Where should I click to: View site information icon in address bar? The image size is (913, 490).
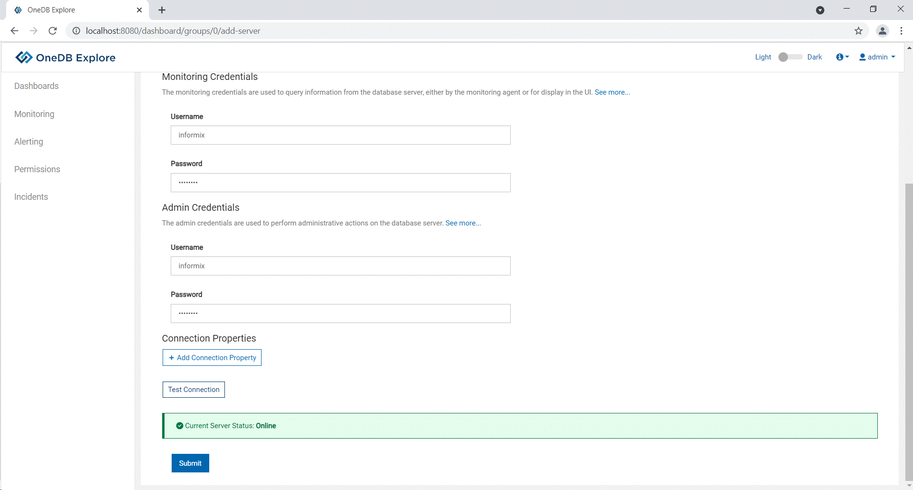[x=76, y=31]
